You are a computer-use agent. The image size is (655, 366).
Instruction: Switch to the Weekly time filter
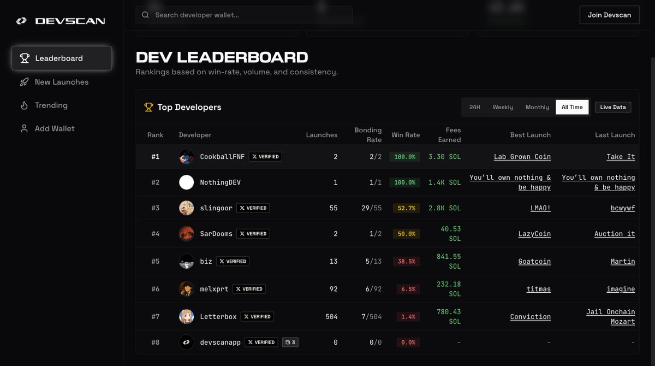pos(503,107)
